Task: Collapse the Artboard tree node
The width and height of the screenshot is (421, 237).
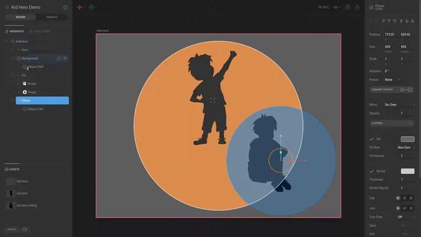Action: (7, 41)
